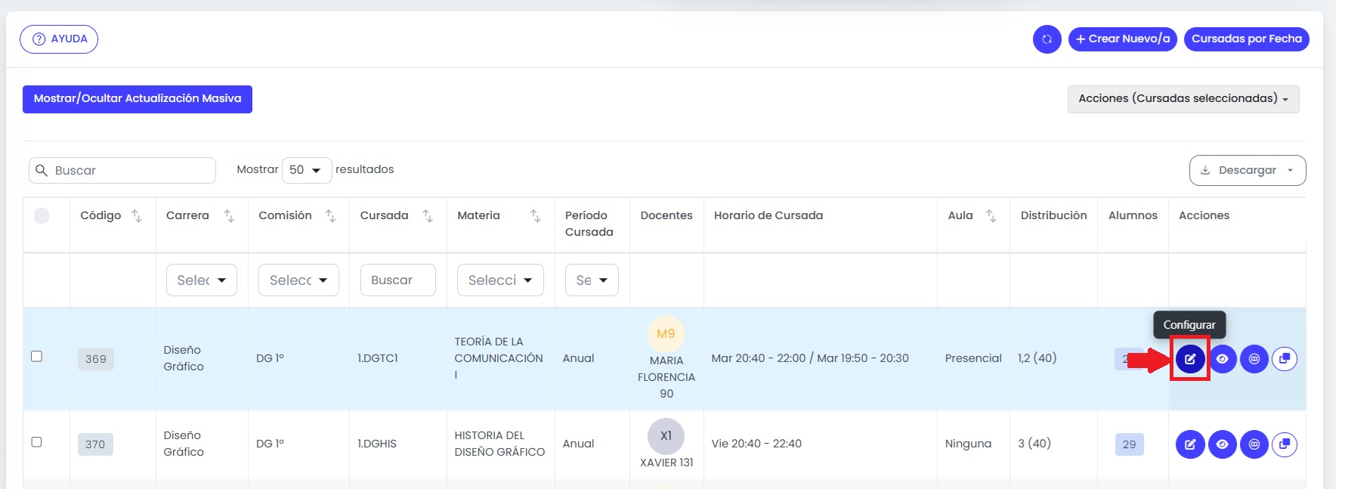Viewport: 1348px width, 489px height.
Task: Open Acciones (Cursadas seleccionadas) dropdown
Action: click(x=1183, y=99)
